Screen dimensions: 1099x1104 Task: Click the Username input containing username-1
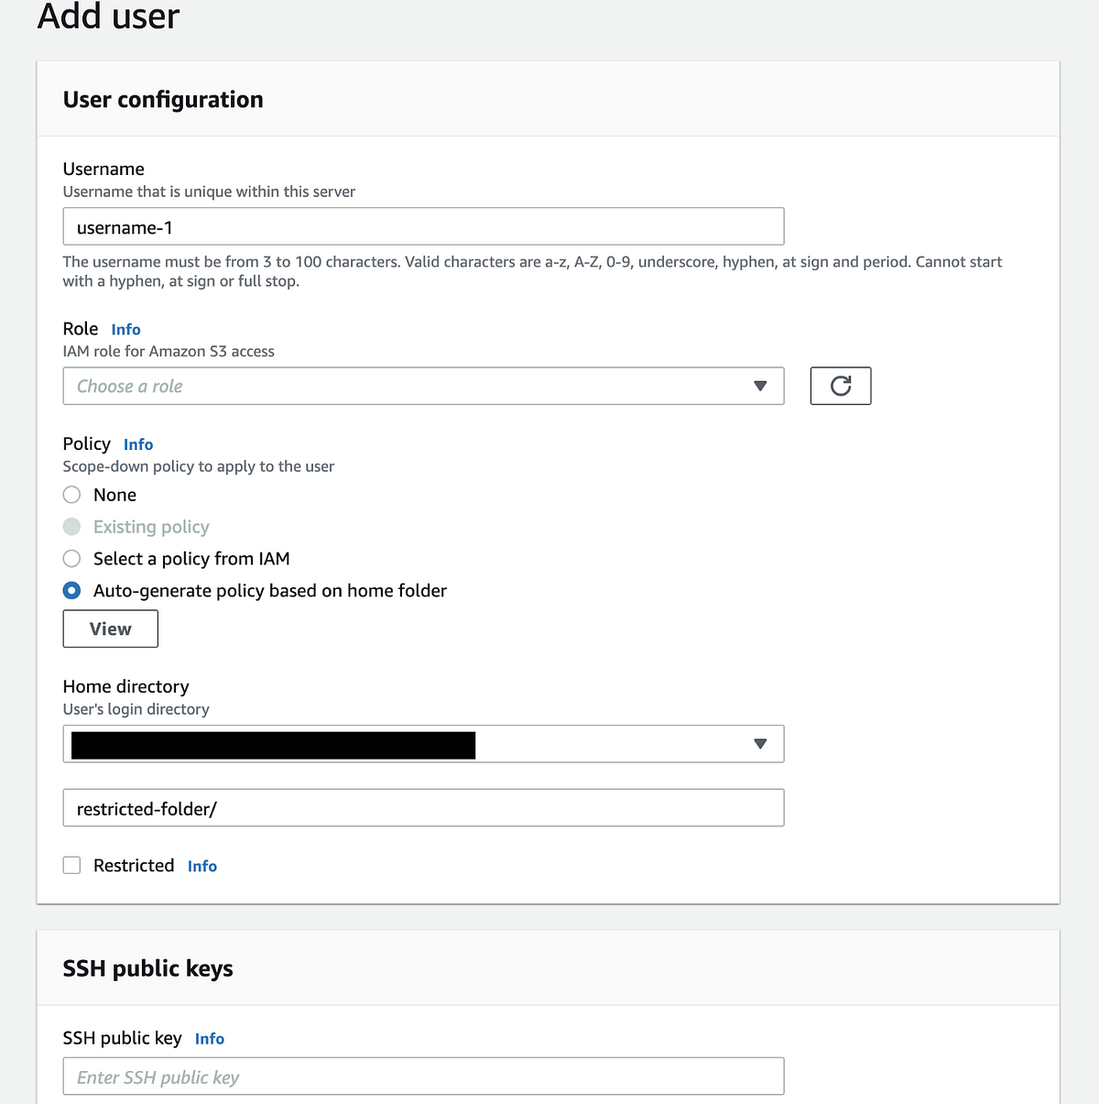click(421, 226)
